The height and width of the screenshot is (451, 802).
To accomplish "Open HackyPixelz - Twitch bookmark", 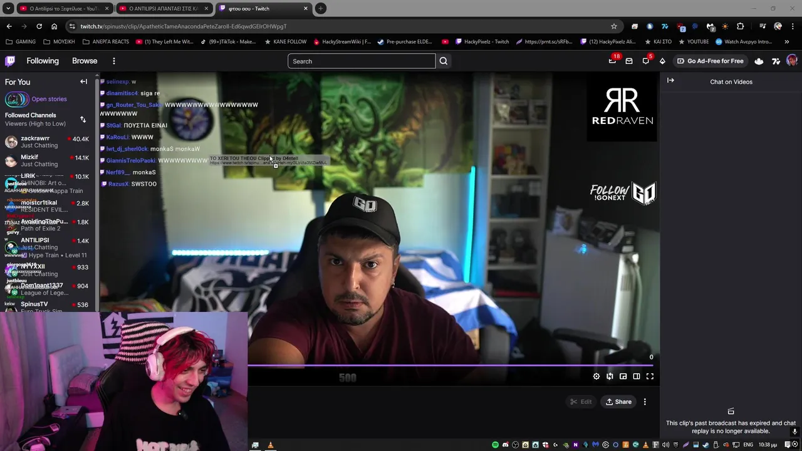I will 482,42.
